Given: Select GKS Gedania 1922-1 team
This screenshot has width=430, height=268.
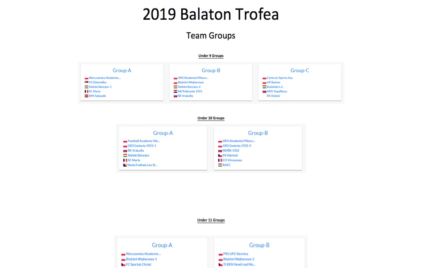Looking at the screenshot, I should (x=142, y=146).
